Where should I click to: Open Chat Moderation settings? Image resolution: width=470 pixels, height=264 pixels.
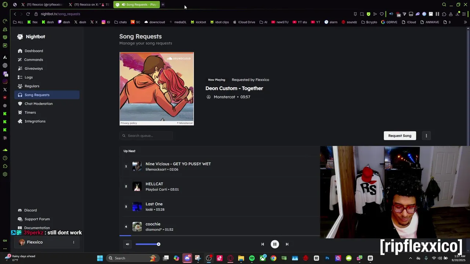[x=47, y=104]
